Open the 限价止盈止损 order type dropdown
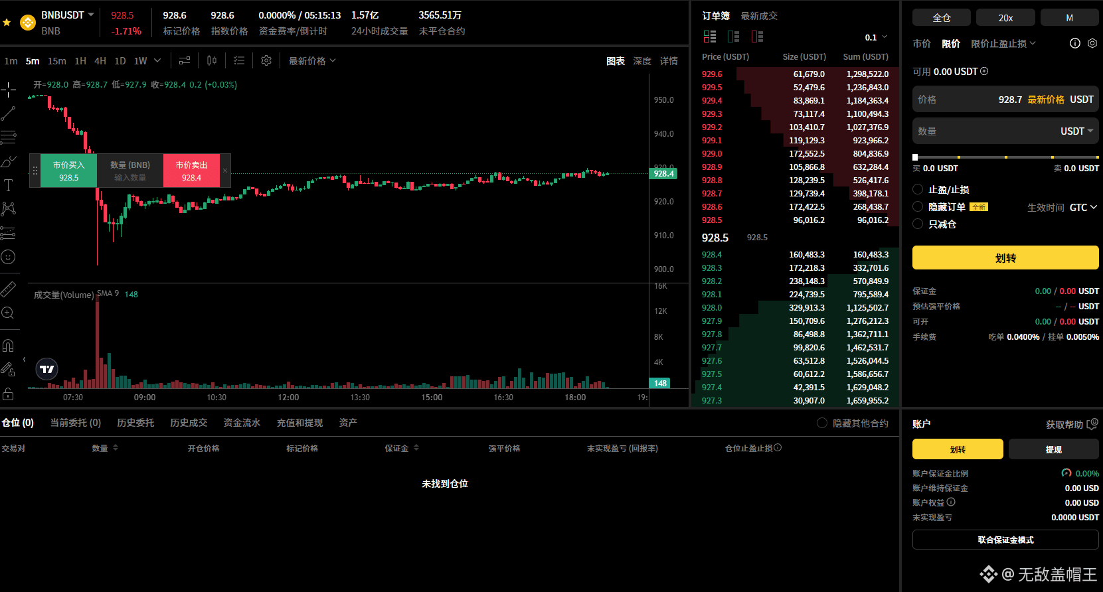The height and width of the screenshot is (592, 1103). [1003, 44]
